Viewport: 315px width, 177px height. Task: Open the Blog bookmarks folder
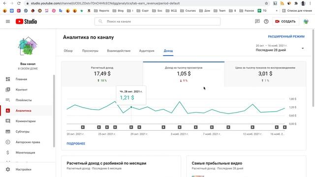tap(118, 11)
